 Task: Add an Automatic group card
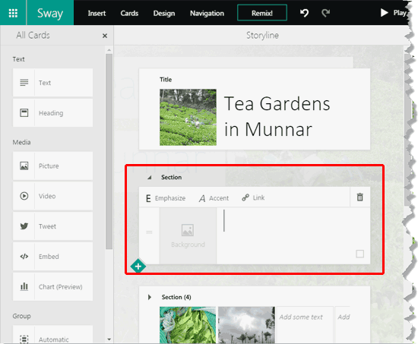coord(52,335)
